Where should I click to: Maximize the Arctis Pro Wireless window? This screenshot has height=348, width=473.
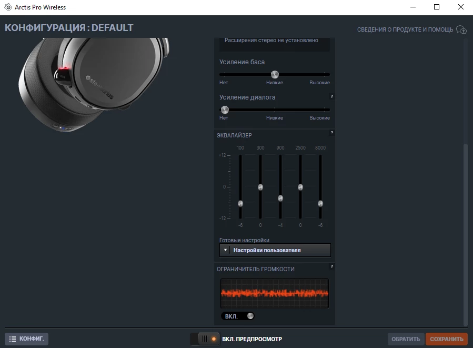click(437, 7)
